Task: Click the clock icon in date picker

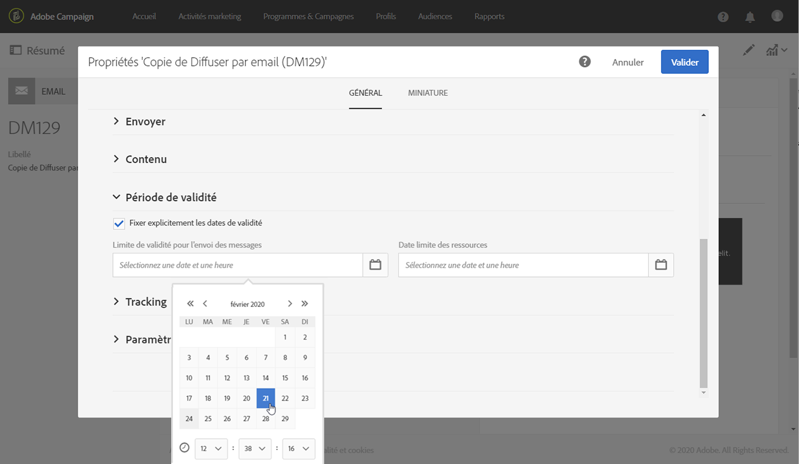Action: point(185,448)
